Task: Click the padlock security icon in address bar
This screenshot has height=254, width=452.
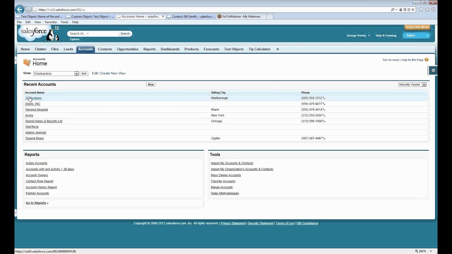Action: pos(400,10)
